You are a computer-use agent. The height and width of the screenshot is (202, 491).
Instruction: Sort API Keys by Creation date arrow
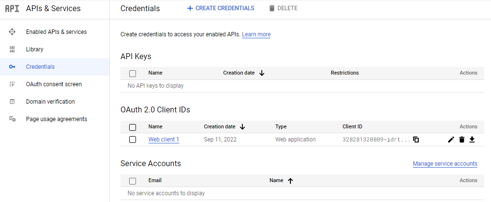(x=262, y=73)
